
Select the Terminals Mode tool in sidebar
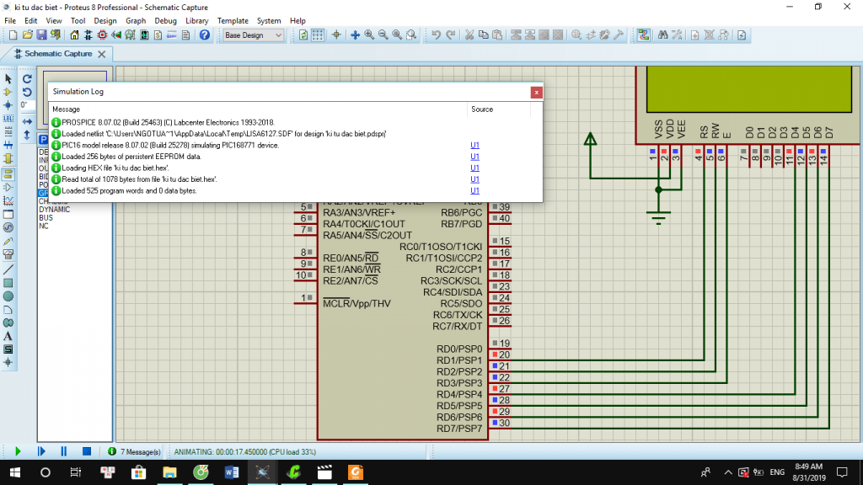pos(8,173)
